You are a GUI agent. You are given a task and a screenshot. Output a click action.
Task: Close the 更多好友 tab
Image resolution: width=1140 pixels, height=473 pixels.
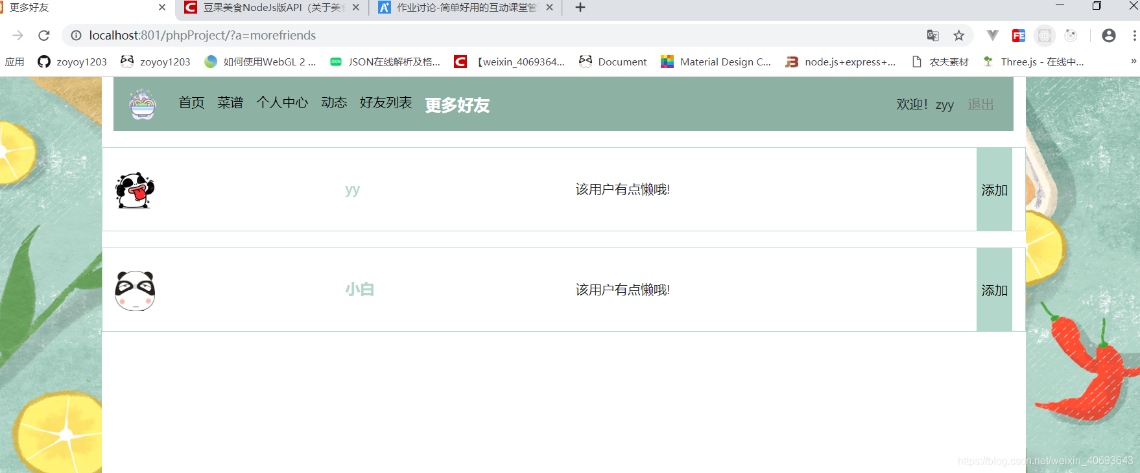(162, 7)
